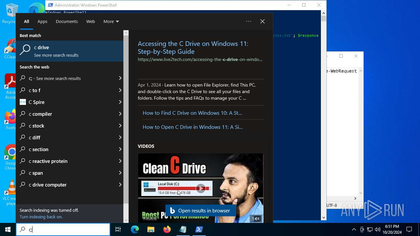Open the Windows Start menu
Viewport: 420px width, 236px height.
click(8, 229)
